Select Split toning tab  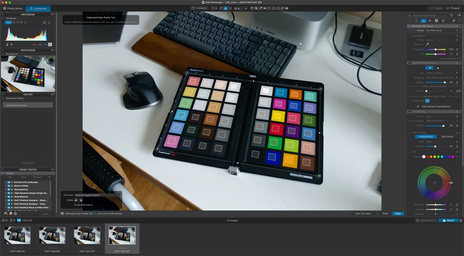[x=447, y=137]
